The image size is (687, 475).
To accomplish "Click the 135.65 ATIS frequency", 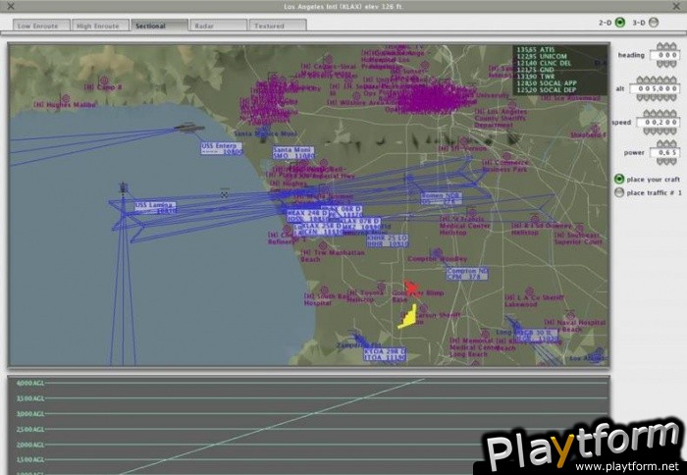I will 536,49.
